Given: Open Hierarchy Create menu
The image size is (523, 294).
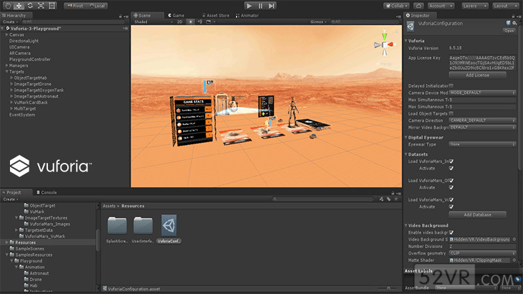Looking at the screenshot, I should coord(10,22).
